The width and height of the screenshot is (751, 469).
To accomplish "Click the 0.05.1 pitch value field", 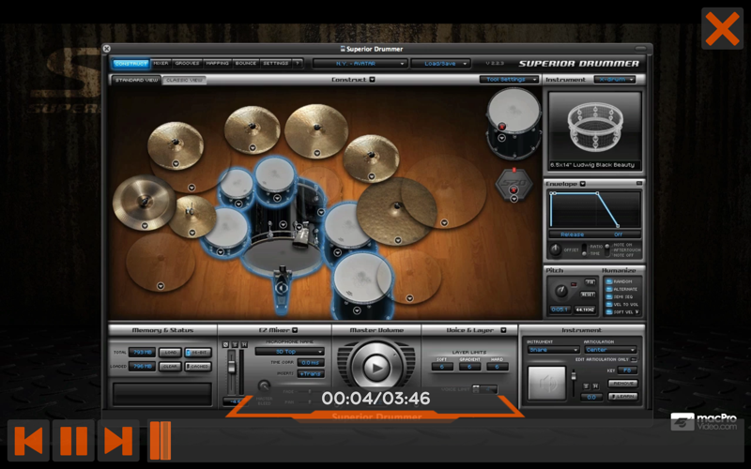I will pyautogui.click(x=559, y=310).
